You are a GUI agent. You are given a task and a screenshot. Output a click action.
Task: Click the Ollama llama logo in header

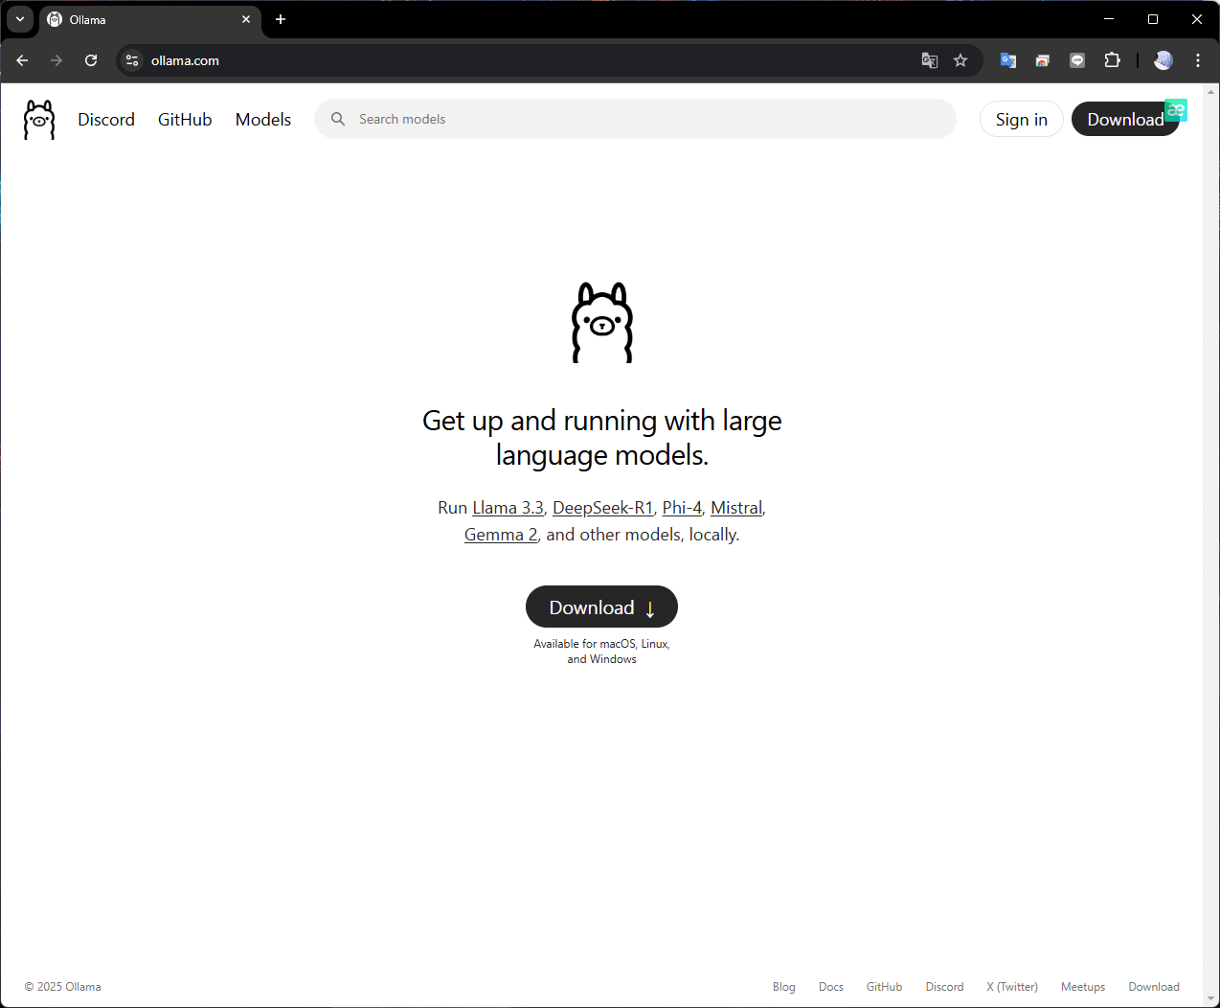(x=39, y=120)
